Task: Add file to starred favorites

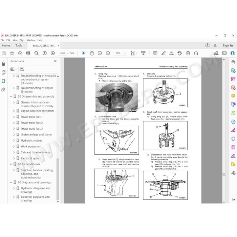Action: pyautogui.click(x=12, y=53)
